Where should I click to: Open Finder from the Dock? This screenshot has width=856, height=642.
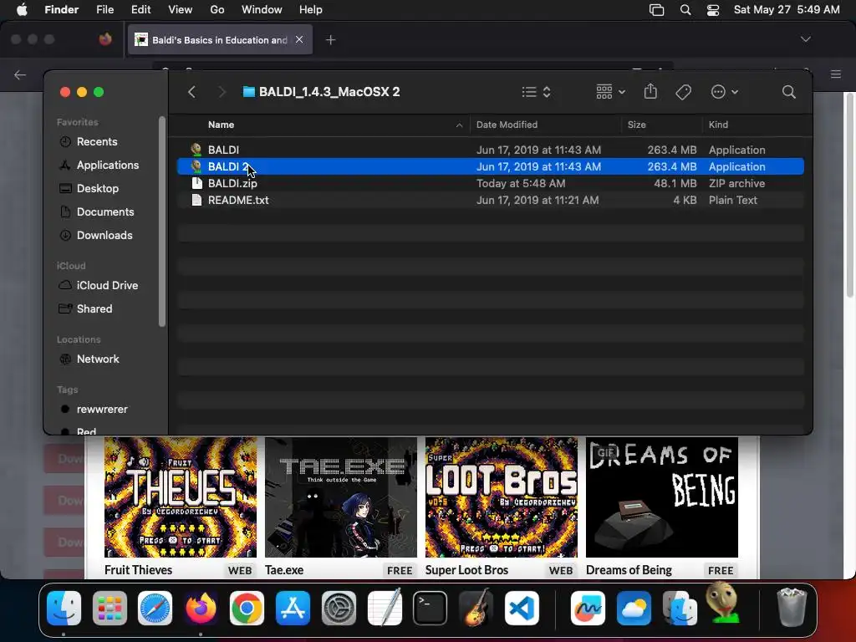[64, 608]
